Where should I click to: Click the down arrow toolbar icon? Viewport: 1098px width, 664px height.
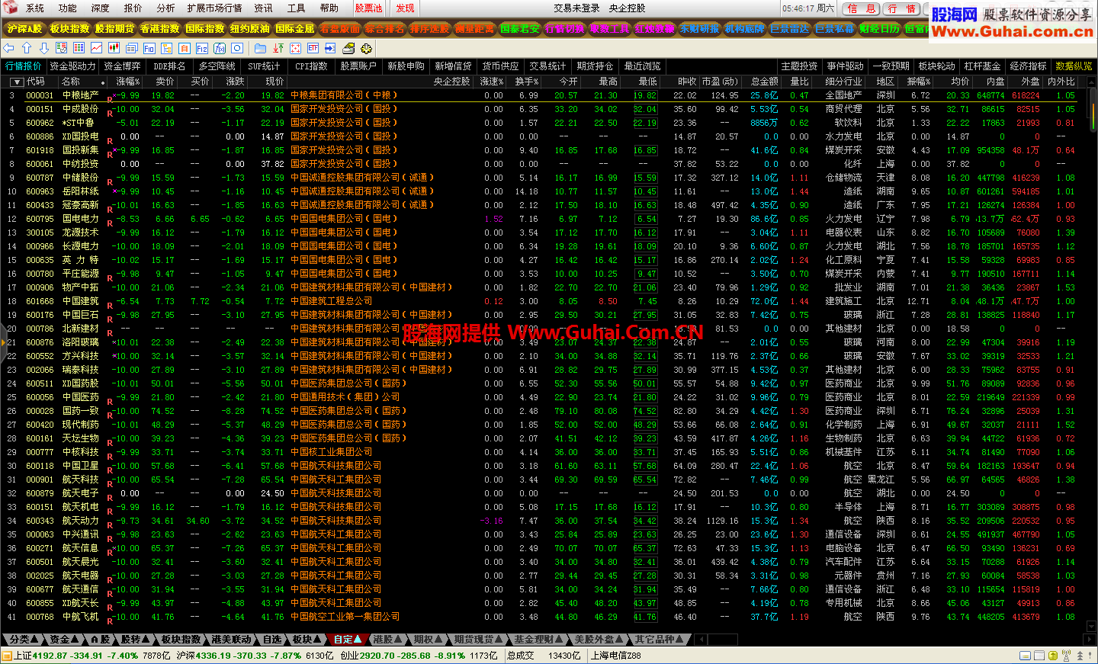point(44,48)
